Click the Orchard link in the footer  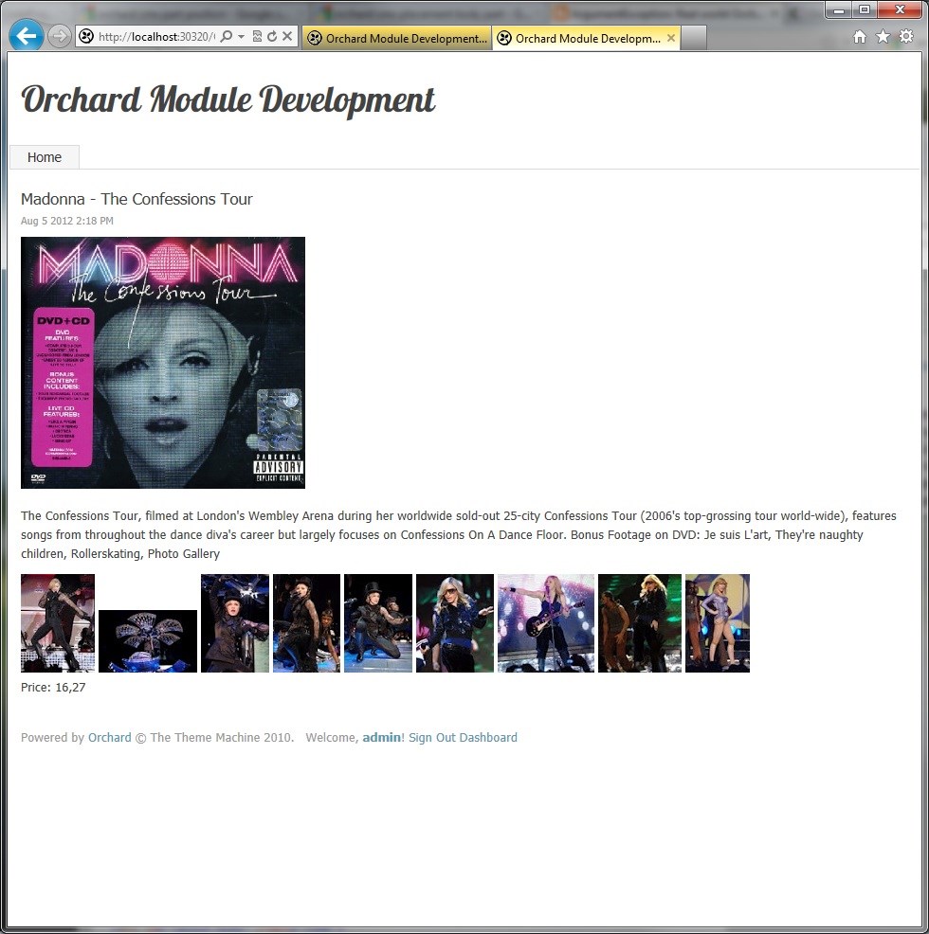(x=109, y=738)
